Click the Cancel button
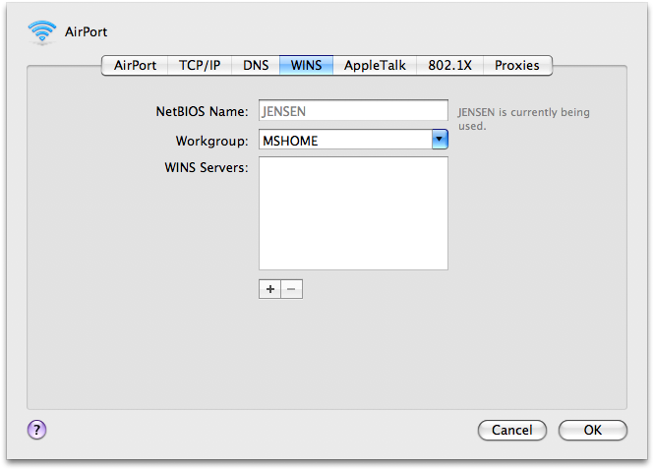This screenshot has height=470, width=654. pos(511,430)
